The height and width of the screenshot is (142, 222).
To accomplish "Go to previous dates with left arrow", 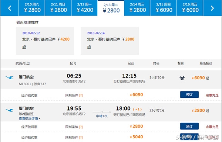I will 10,8.
